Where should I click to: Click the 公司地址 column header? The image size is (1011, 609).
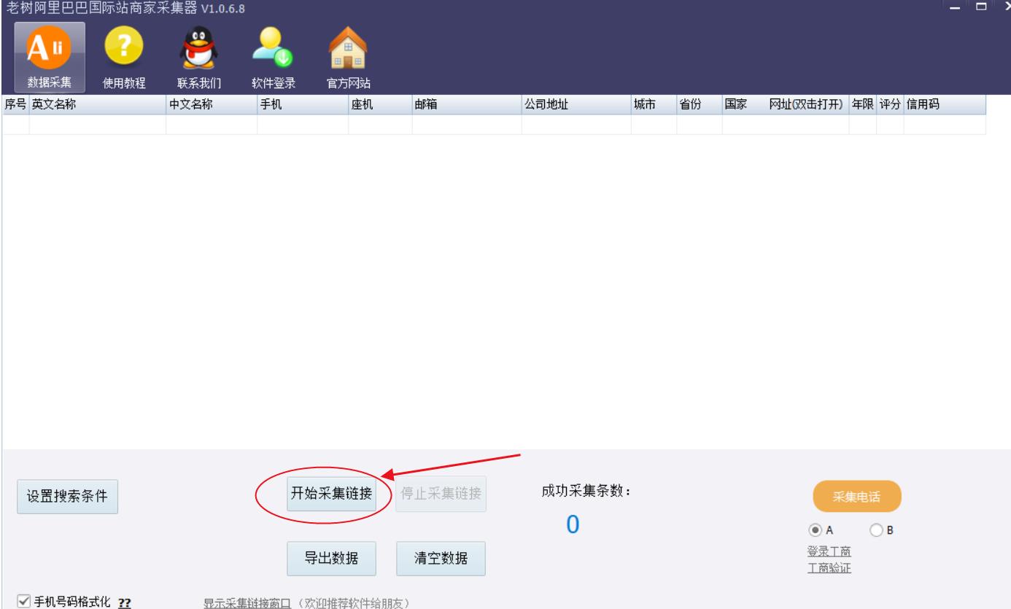click(576, 105)
